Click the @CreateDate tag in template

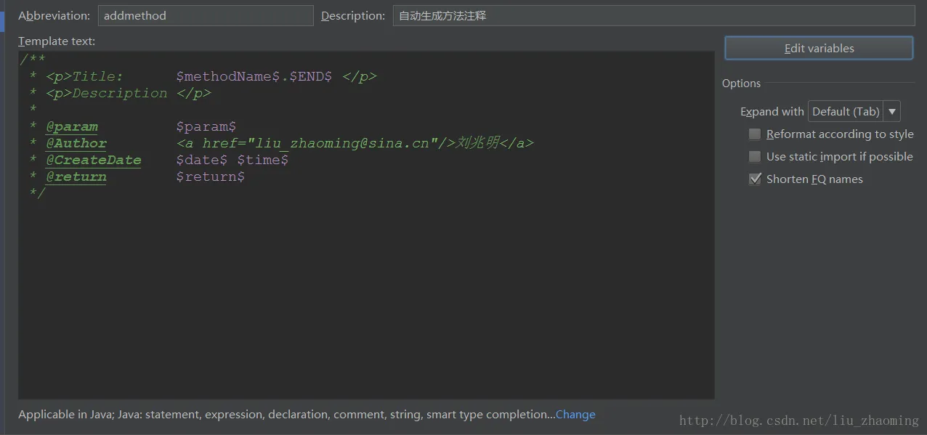(x=94, y=160)
